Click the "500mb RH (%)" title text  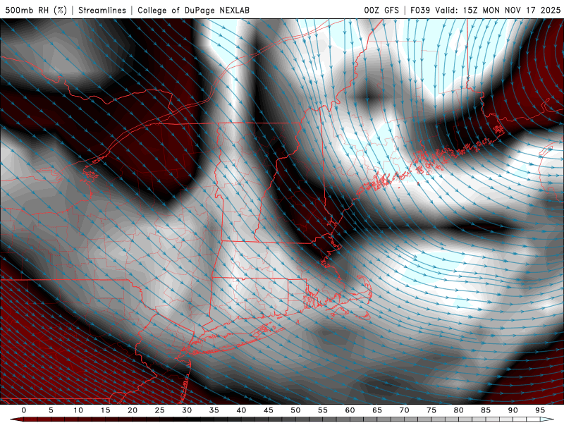point(36,10)
